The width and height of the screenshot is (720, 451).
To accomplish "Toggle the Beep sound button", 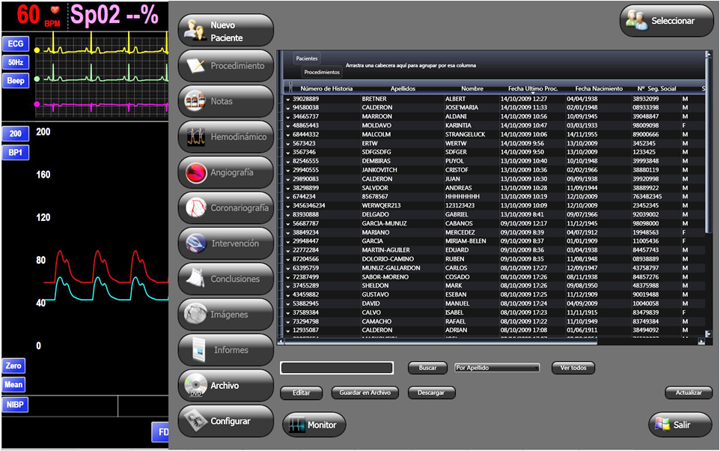I will [15, 81].
